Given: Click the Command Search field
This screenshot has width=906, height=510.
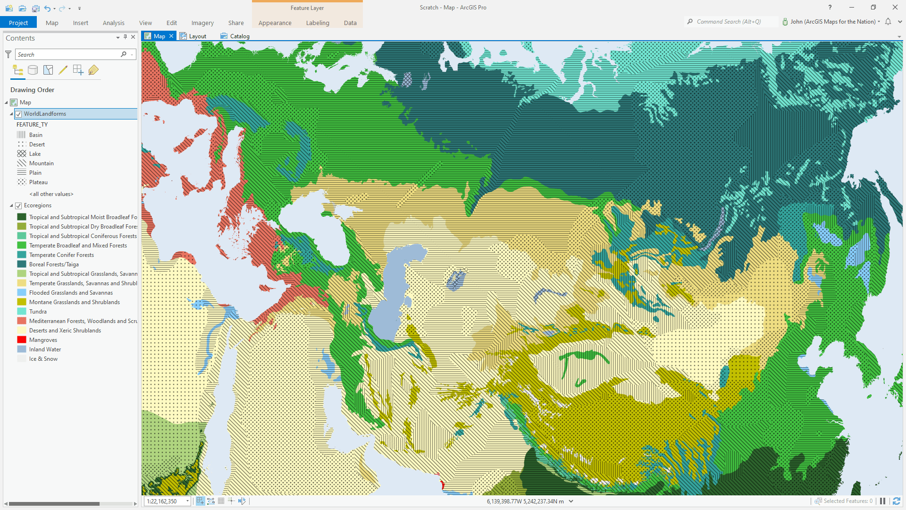Looking at the screenshot, I should [729, 22].
